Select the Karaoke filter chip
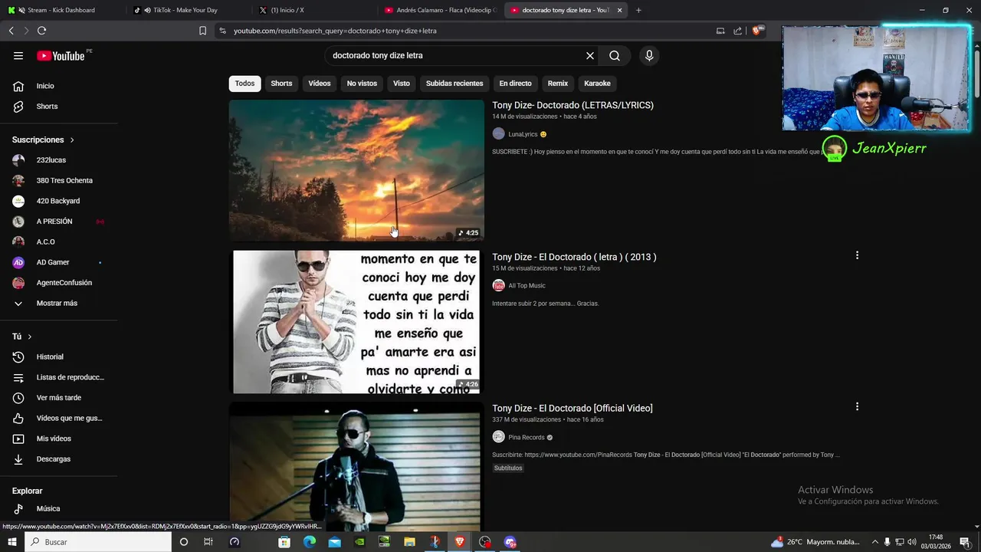Viewport: 981px width, 552px height. click(x=597, y=84)
